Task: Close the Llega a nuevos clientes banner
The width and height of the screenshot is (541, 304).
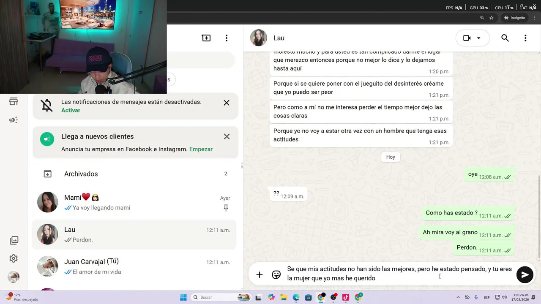Action: pyautogui.click(x=227, y=136)
